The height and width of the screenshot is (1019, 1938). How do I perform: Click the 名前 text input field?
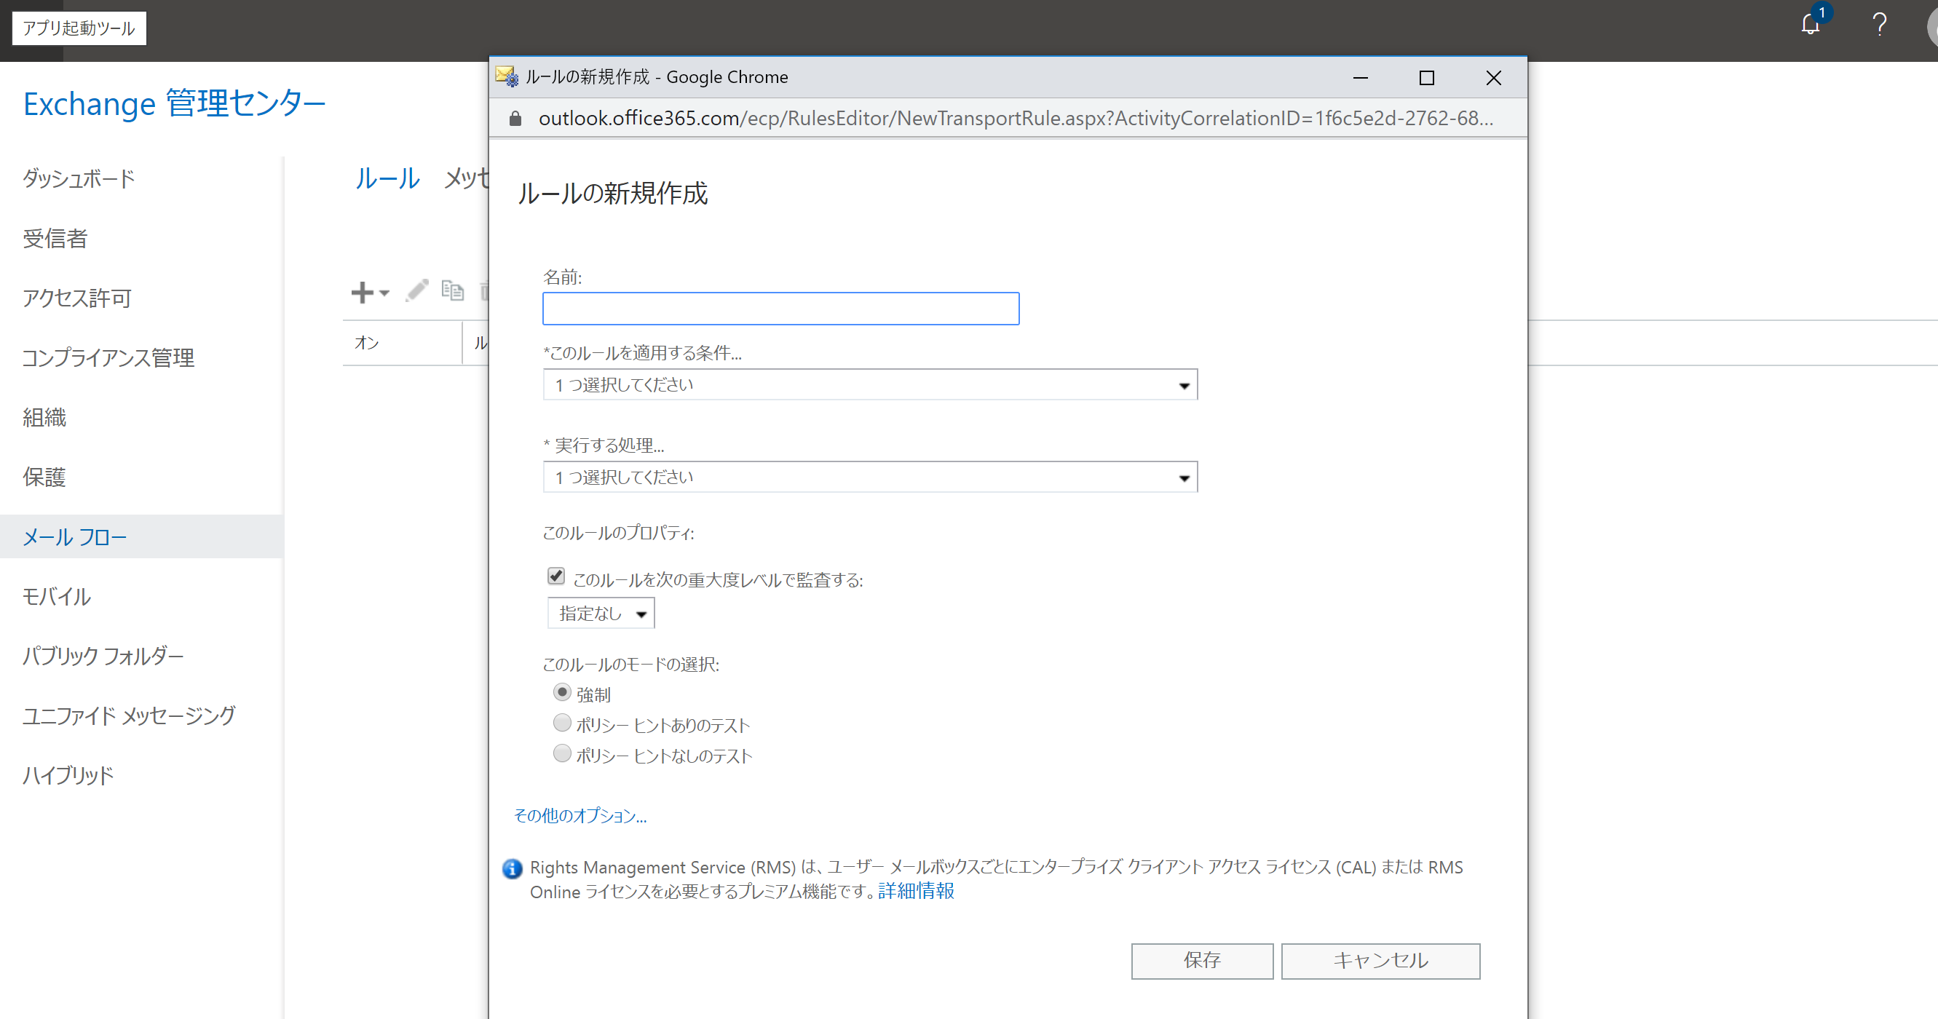point(780,309)
